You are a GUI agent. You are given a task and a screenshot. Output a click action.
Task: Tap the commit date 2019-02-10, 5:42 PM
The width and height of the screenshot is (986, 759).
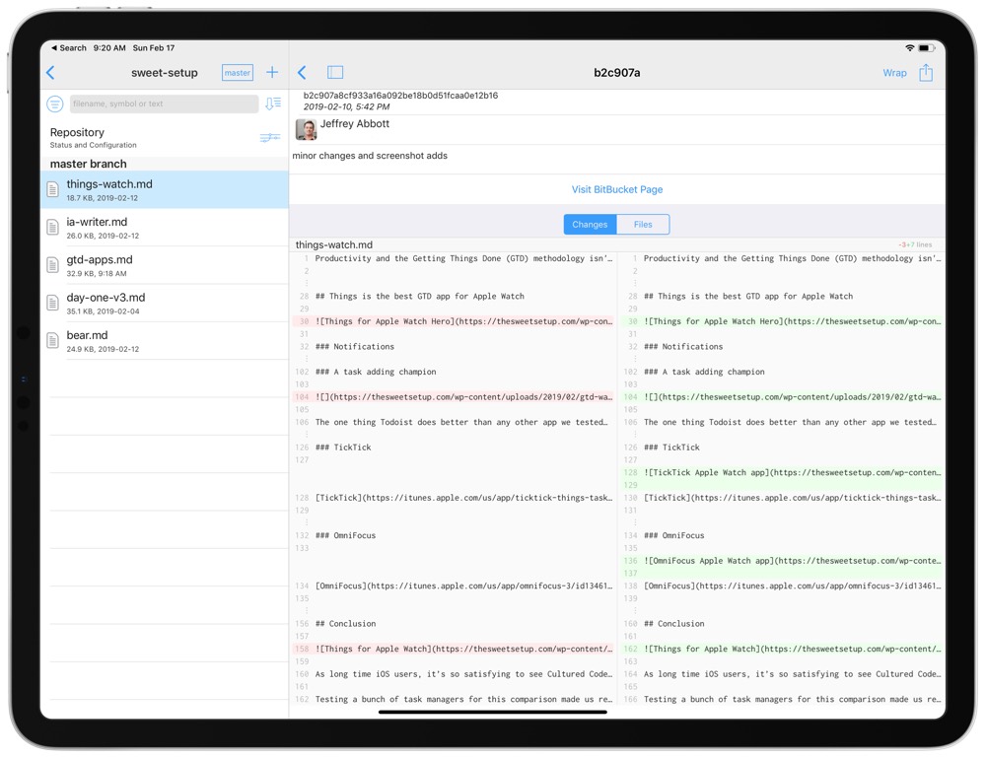346,106
